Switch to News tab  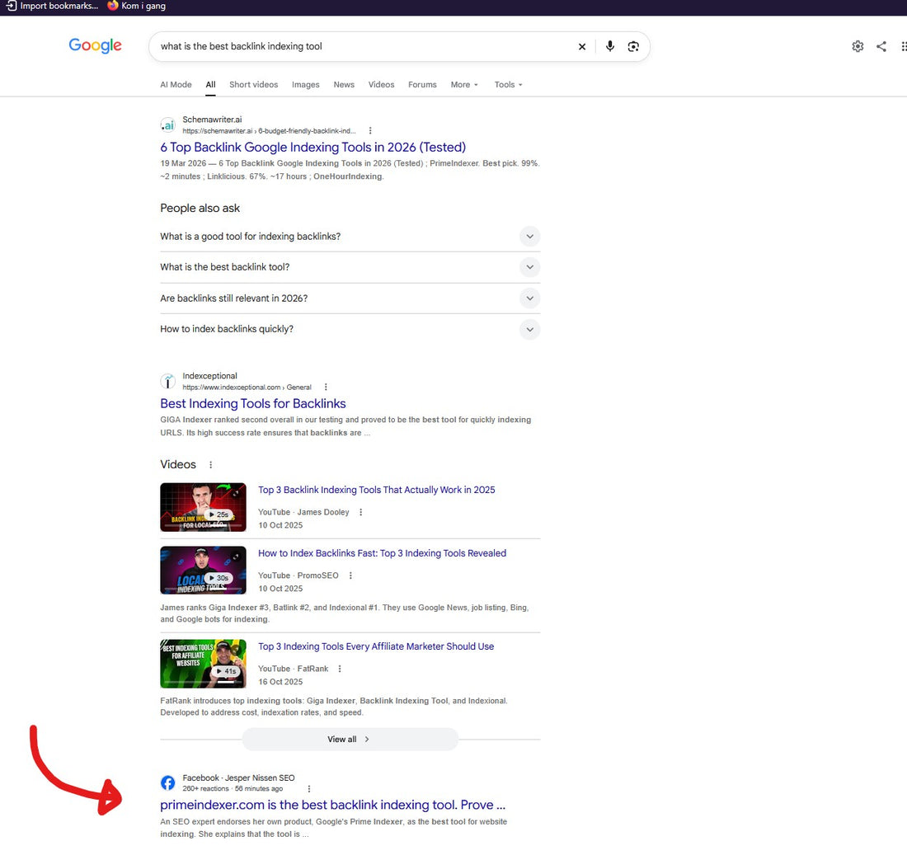(344, 84)
